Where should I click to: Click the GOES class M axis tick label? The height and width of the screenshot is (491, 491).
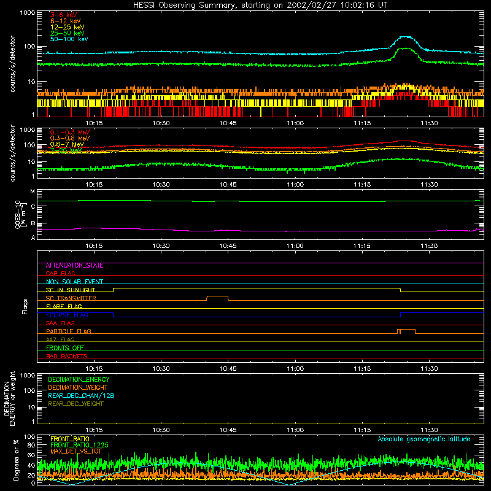[x=33, y=191]
